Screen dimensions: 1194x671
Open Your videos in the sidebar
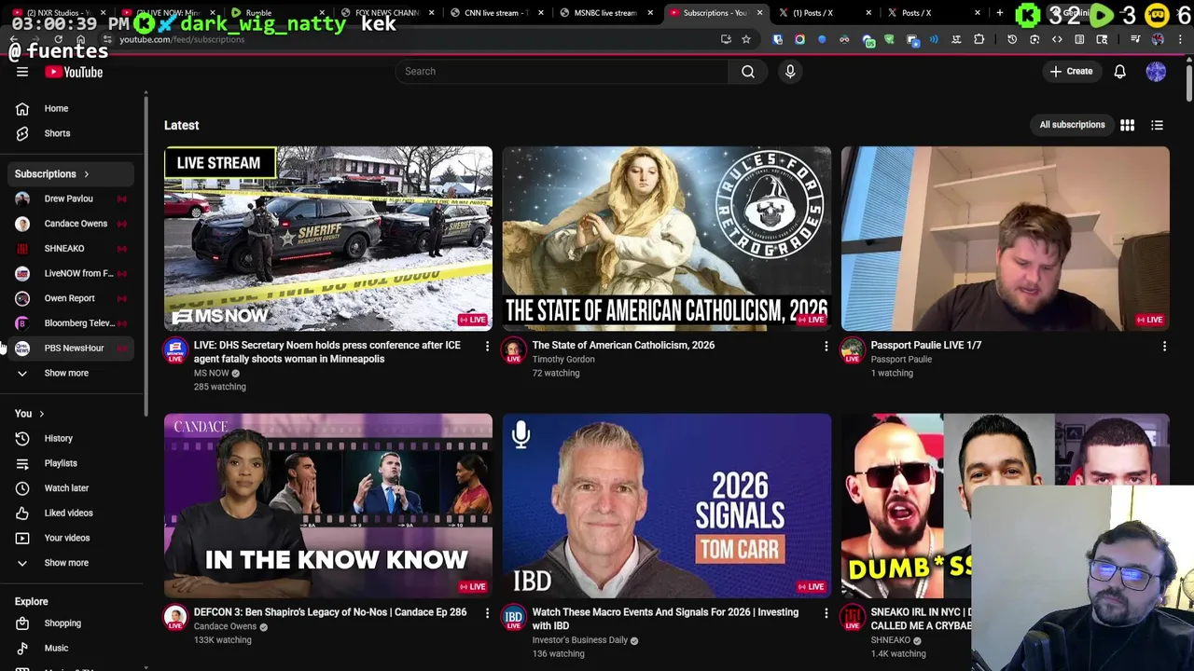pos(73,538)
